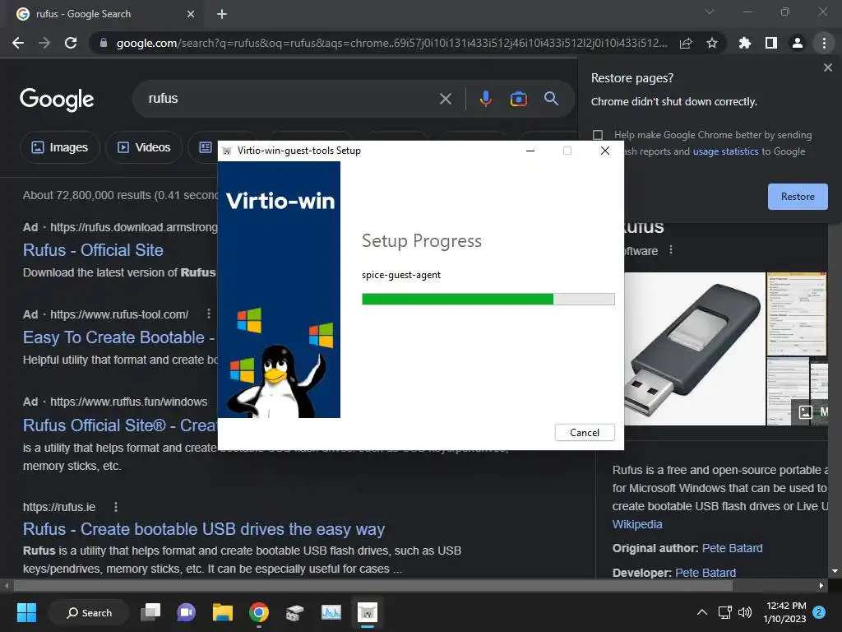This screenshot has height=632, width=842.
Task: Launch the Chat app from taskbar
Action: coord(187,612)
